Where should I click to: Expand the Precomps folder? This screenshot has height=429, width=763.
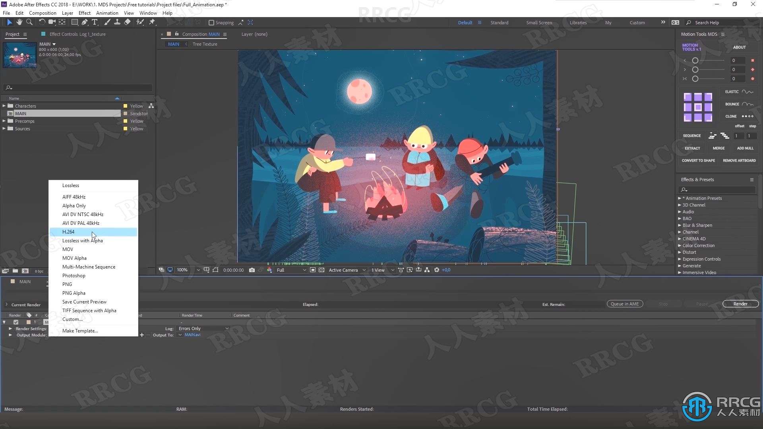(4, 121)
